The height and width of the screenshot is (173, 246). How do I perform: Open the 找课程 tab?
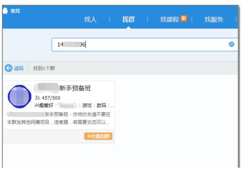170,20
